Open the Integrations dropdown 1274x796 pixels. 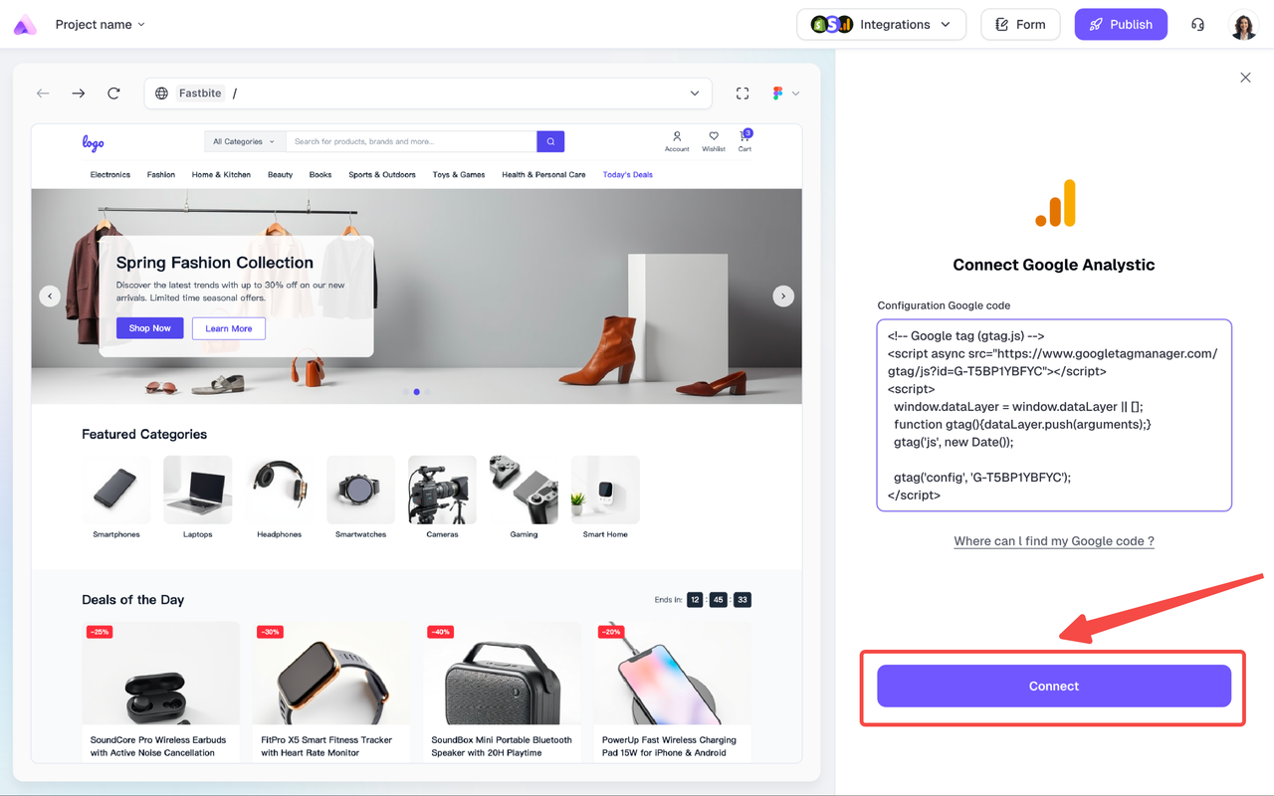click(881, 25)
